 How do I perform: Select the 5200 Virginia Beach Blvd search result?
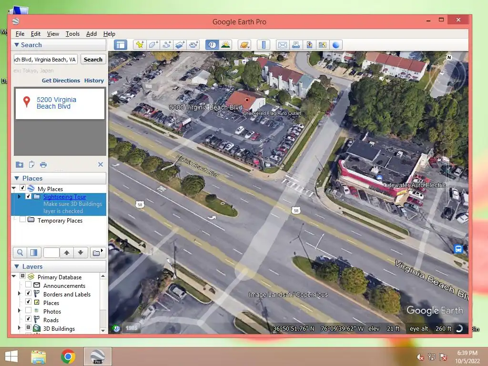(x=60, y=103)
